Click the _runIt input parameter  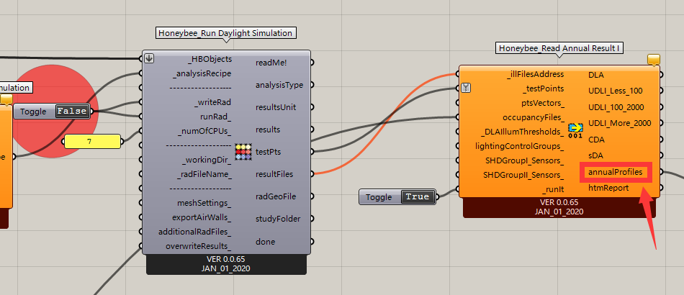553,189
